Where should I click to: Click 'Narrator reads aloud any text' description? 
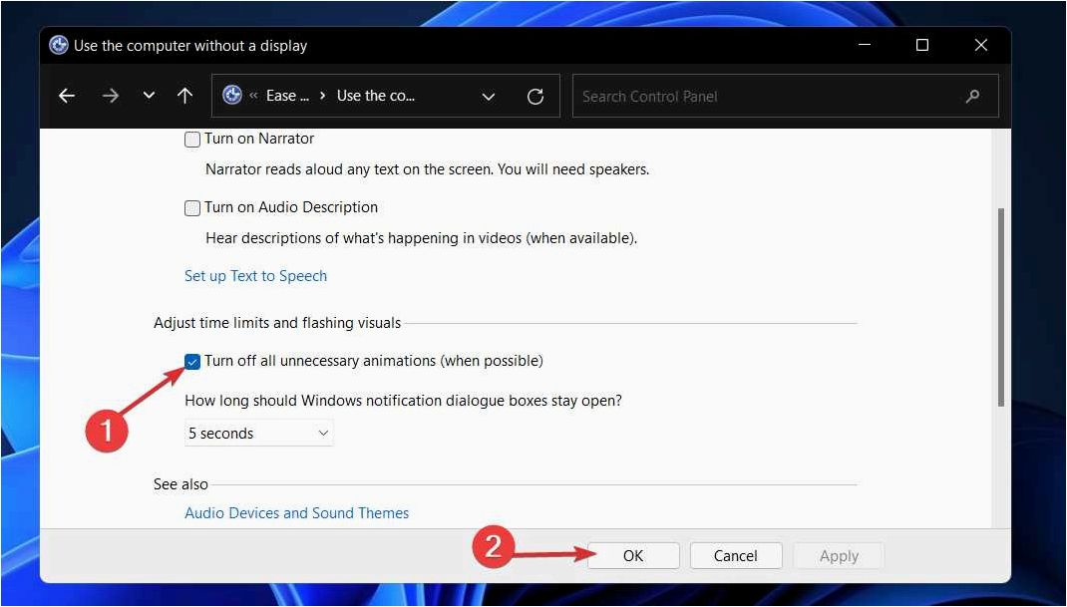click(428, 169)
